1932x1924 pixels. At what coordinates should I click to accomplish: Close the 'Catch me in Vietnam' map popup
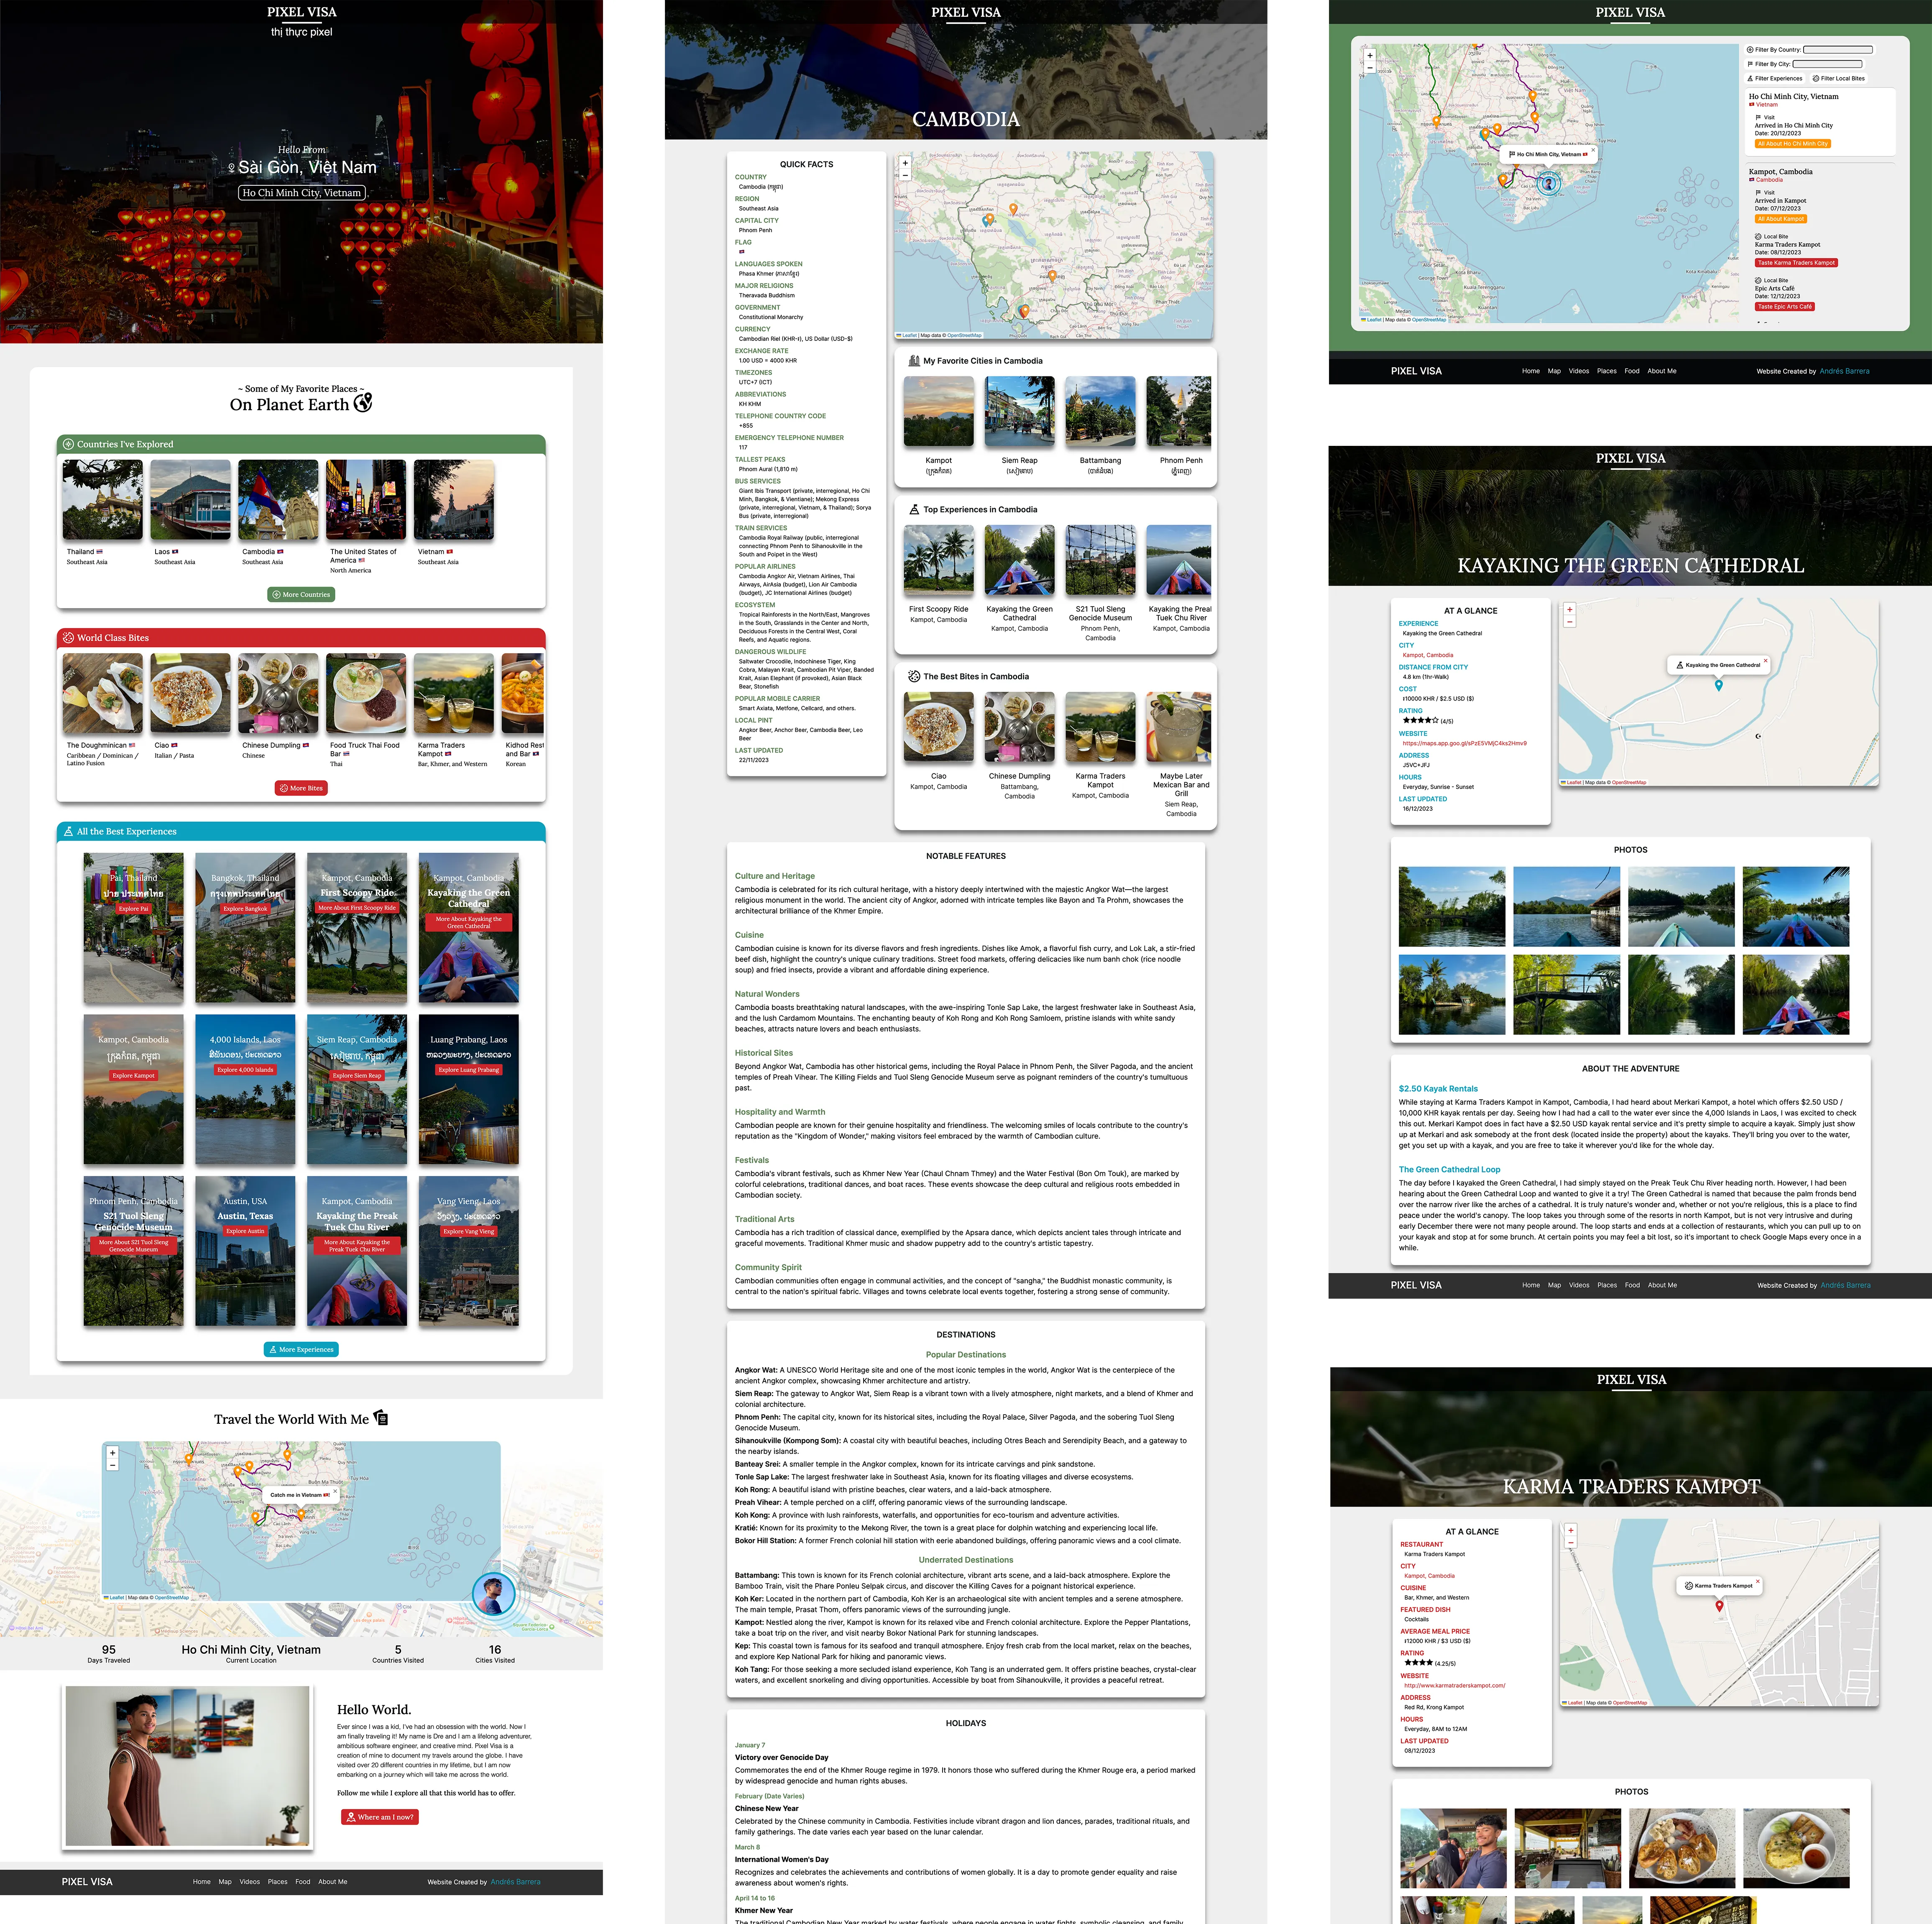coord(335,1492)
